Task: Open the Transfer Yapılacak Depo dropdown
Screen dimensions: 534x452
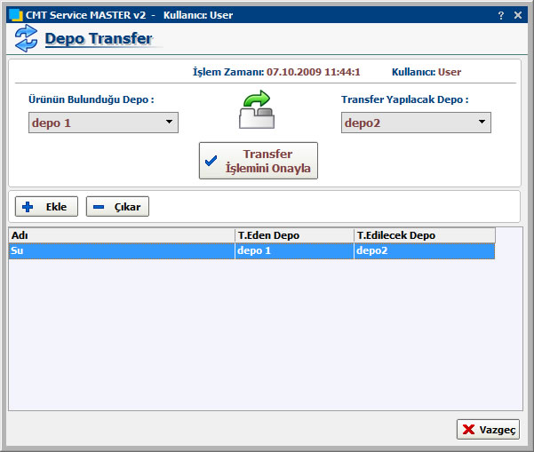Action: (482, 123)
